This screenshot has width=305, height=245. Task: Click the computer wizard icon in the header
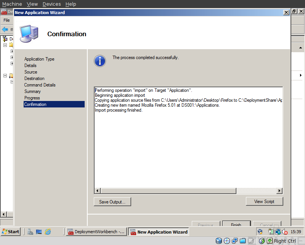click(29, 34)
